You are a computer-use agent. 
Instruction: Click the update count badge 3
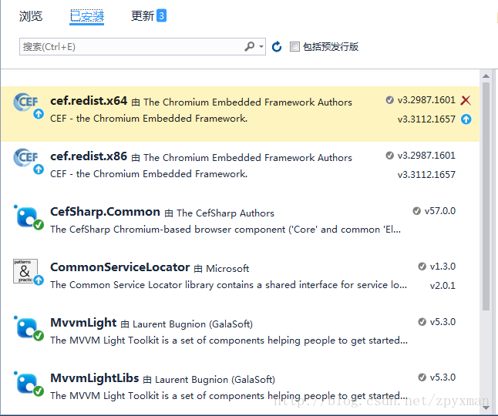pos(161,16)
